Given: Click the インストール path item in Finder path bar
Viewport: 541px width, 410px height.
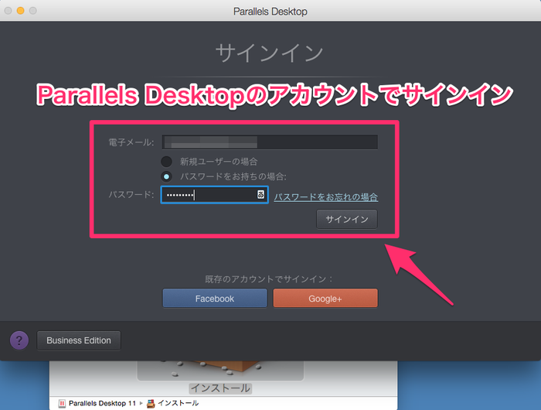Looking at the screenshot, I should pos(172,404).
